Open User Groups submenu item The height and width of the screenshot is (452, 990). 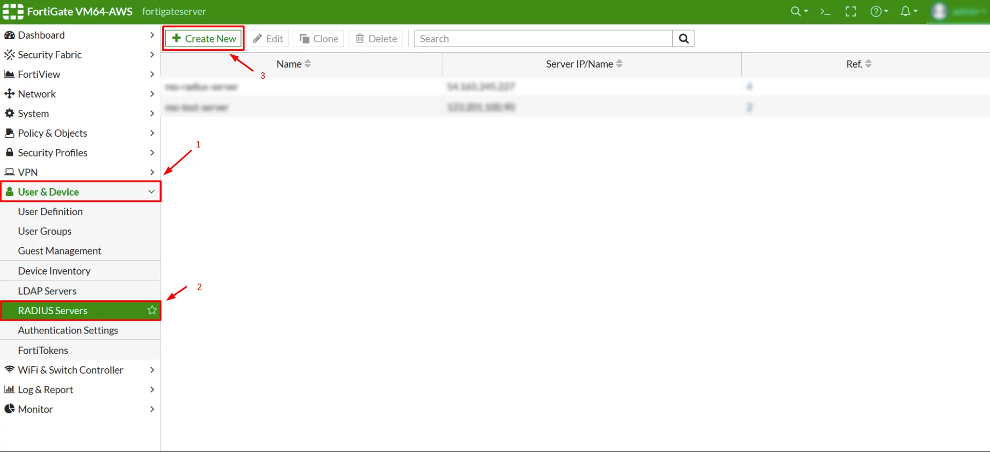80,231
